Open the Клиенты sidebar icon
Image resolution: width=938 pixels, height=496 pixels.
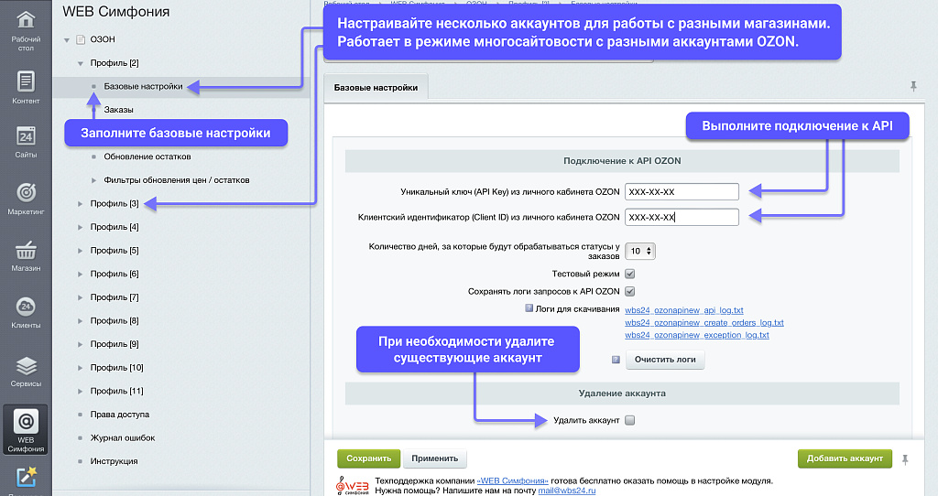[x=26, y=311]
